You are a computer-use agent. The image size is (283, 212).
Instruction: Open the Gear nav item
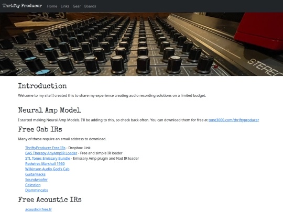coord(77,6)
